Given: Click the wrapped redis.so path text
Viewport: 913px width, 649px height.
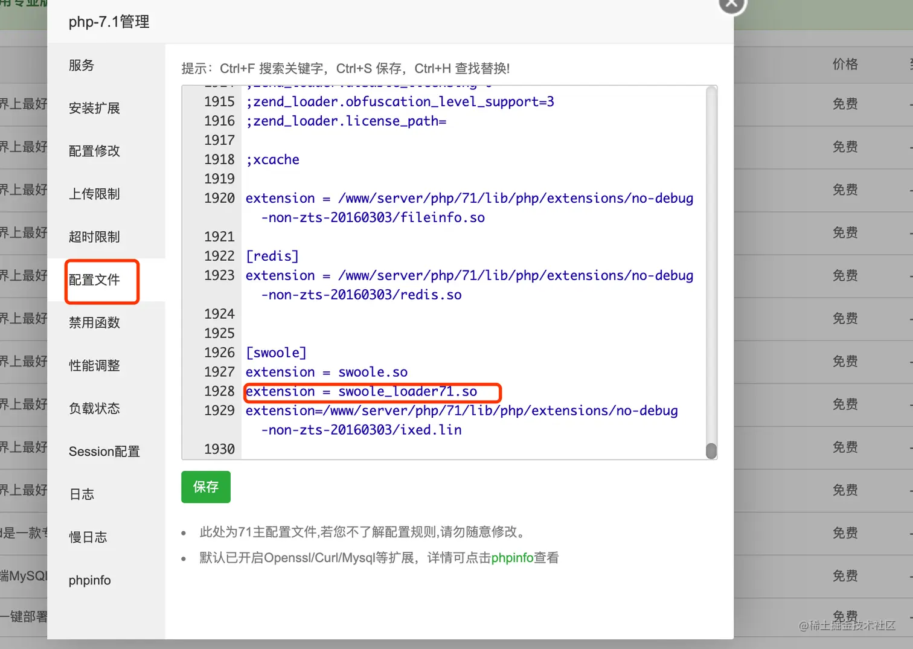Looking at the screenshot, I should point(361,295).
